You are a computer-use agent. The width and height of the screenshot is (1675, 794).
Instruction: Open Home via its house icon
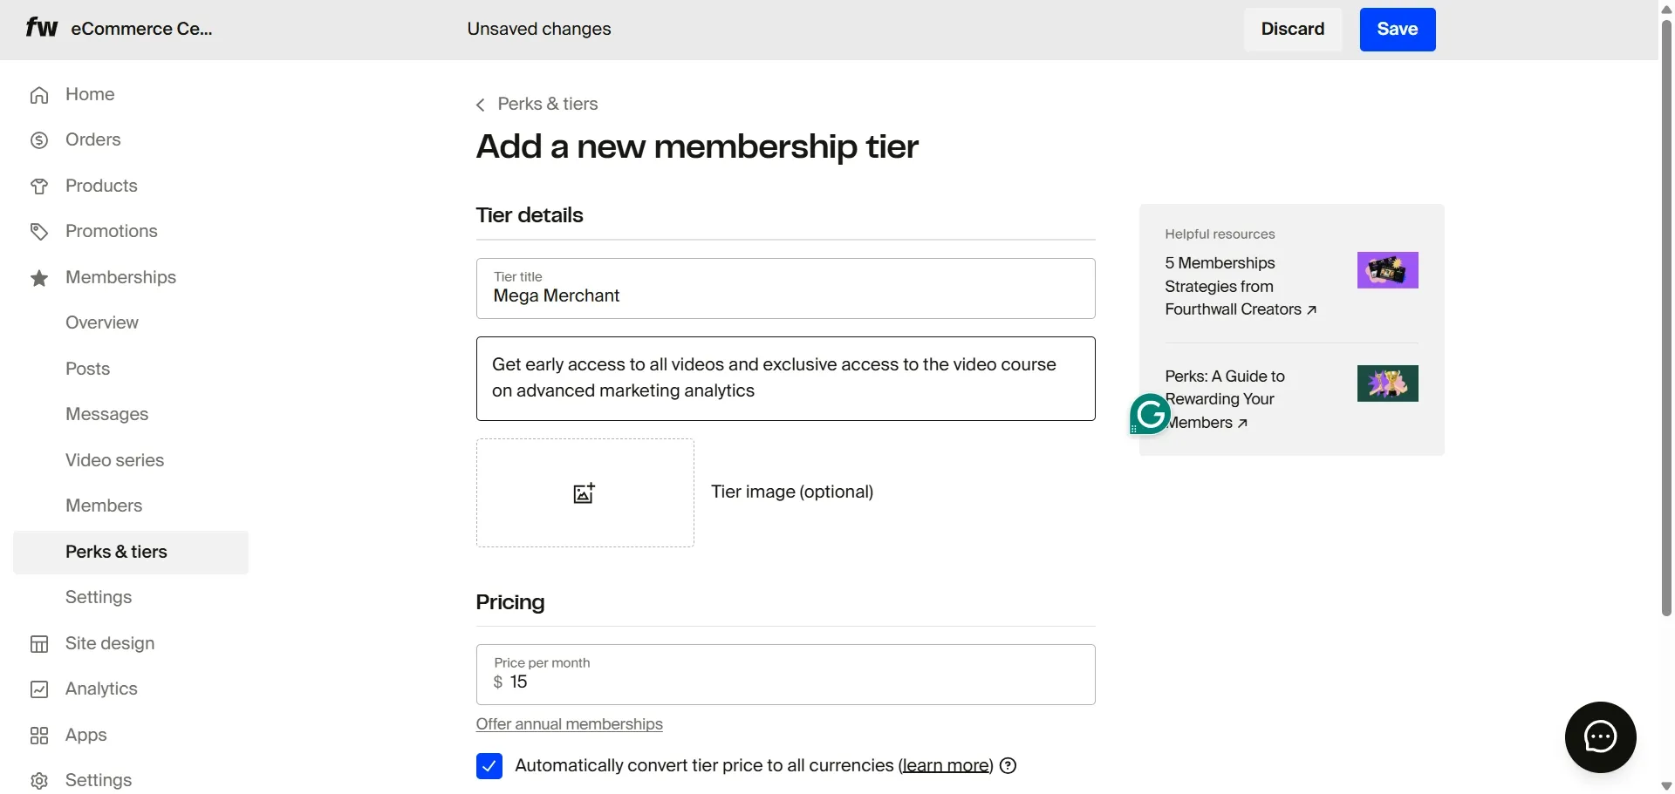click(x=39, y=95)
